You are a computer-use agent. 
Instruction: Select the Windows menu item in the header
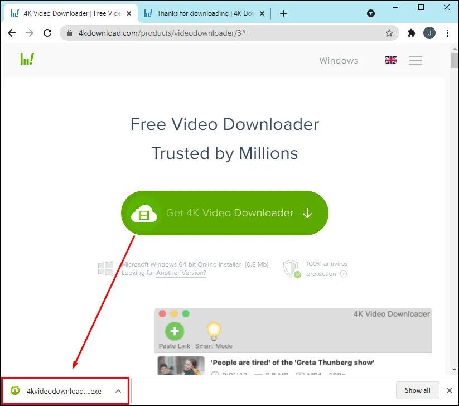[339, 60]
